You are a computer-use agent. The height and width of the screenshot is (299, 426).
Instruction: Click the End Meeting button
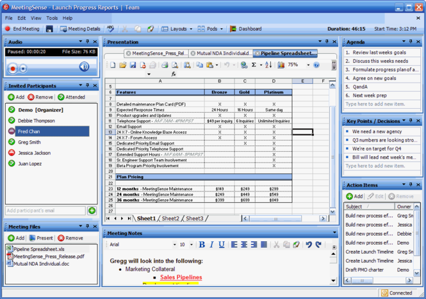pyautogui.click(x=22, y=29)
